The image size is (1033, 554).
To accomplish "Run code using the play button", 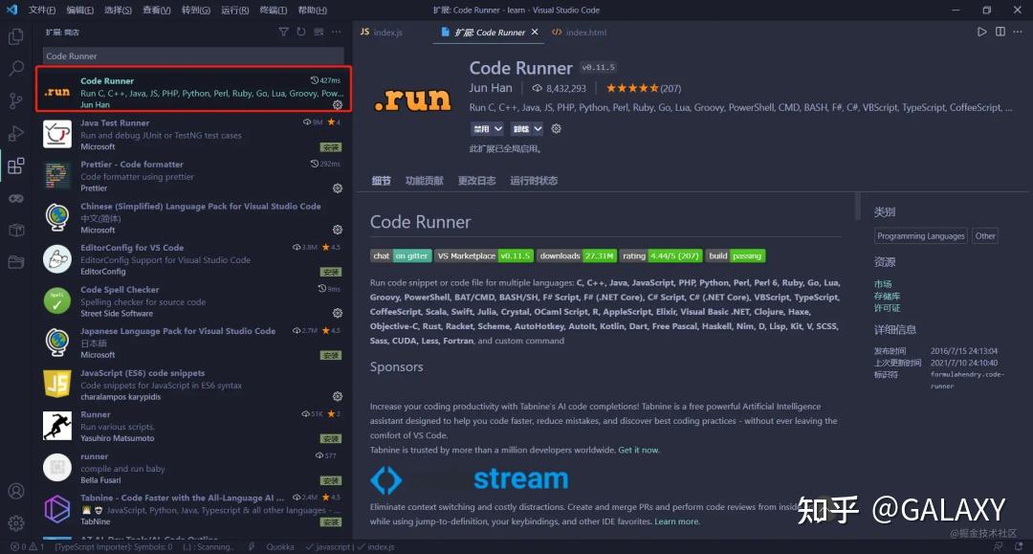I will pyautogui.click(x=982, y=32).
